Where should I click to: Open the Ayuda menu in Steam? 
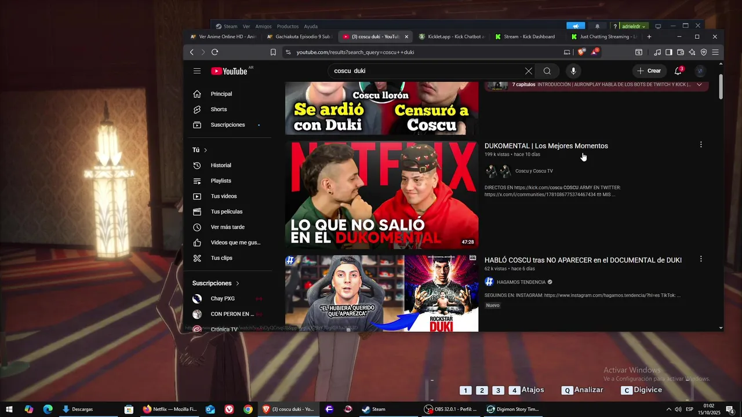(311, 27)
